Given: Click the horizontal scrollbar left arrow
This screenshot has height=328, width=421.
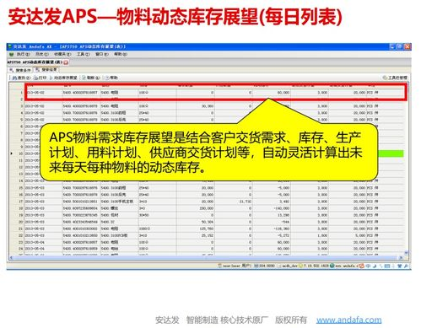Looking at the screenshot, I should click(x=11, y=257).
